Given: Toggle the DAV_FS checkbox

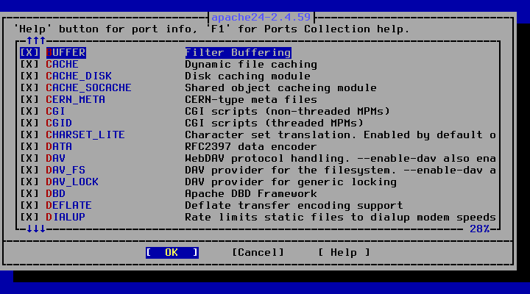Looking at the screenshot, I should click(29, 170).
